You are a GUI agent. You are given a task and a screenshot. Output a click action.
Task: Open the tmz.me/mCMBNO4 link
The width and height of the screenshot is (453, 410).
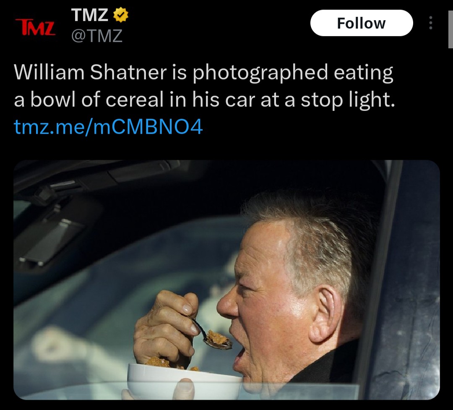tap(108, 126)
